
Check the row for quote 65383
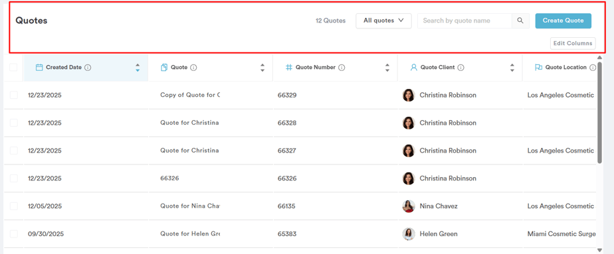(14, 233)
